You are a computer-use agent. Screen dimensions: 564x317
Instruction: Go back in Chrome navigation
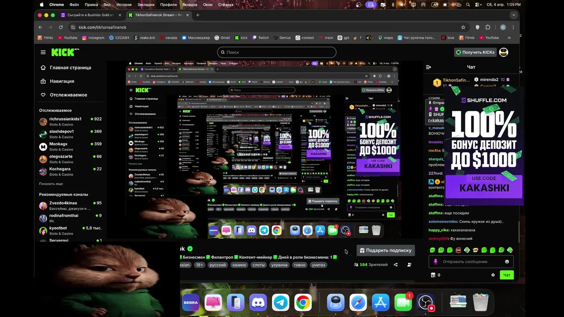point(41,27)
